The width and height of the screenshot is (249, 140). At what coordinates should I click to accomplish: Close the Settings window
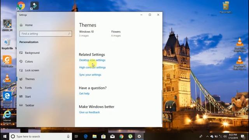(x=158, y=15)
